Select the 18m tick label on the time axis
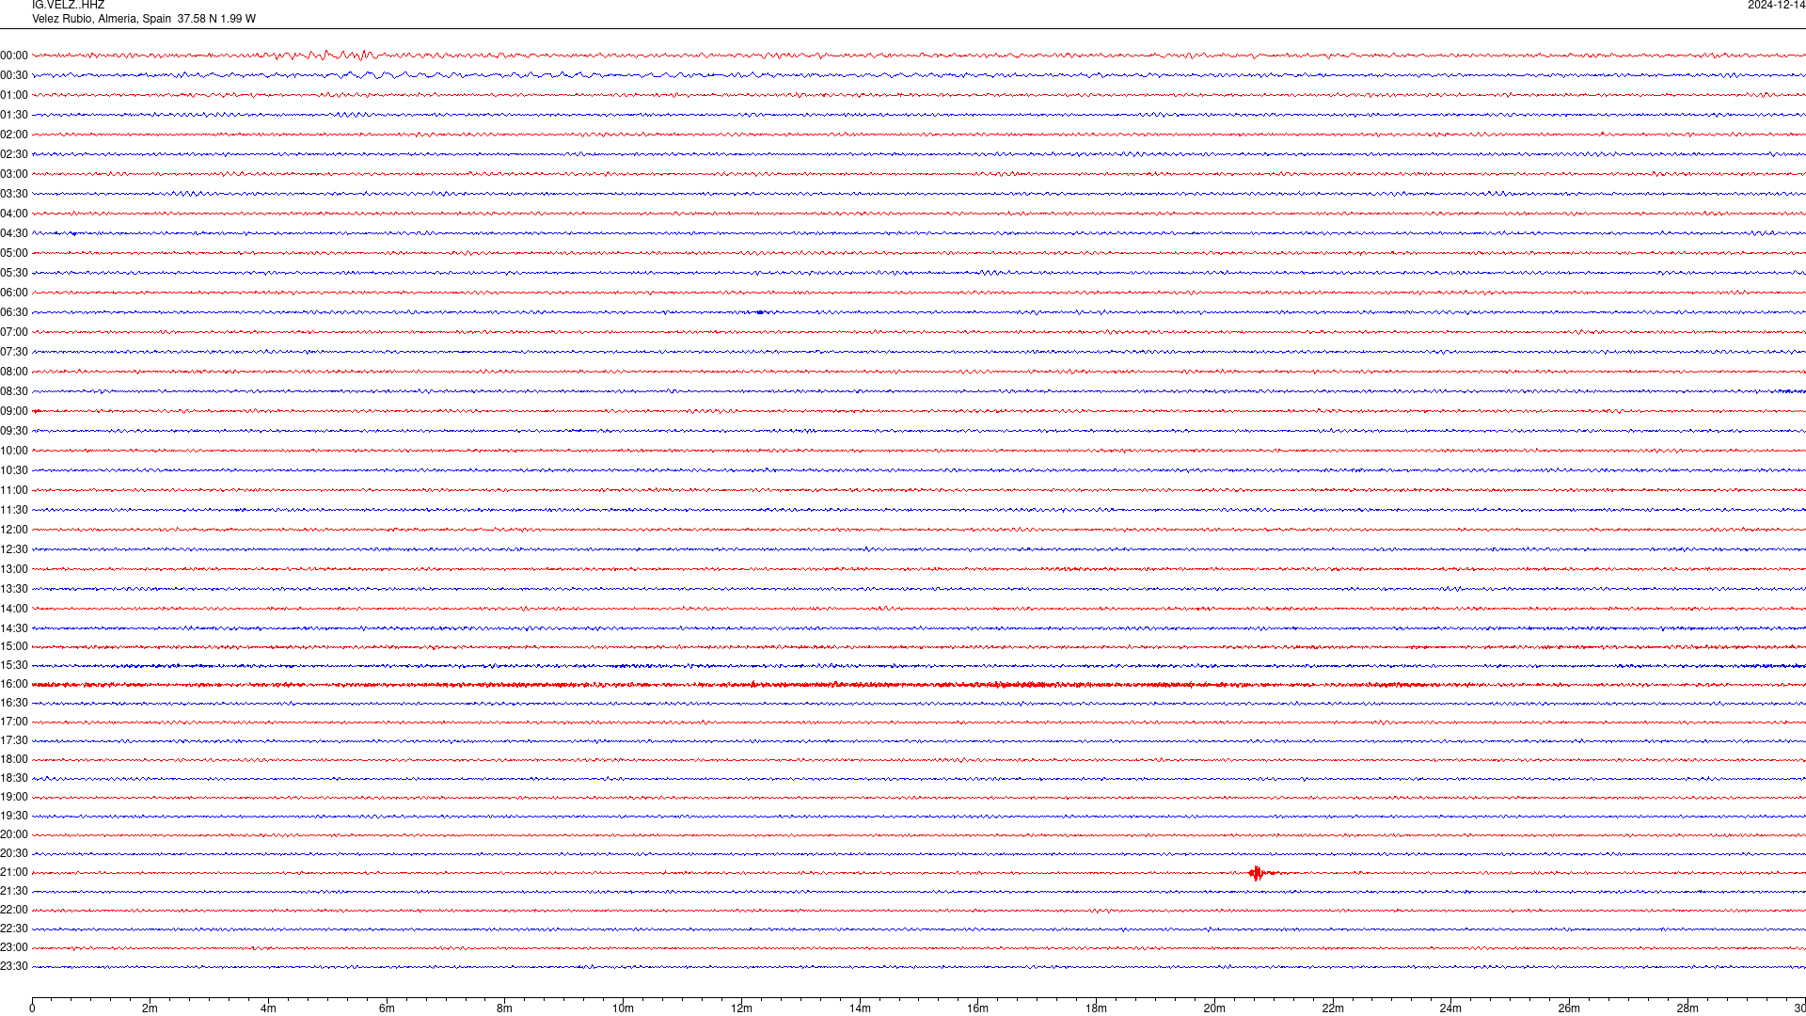Image resolution: width=1806 pixels, height=1016 pixels. click(1096, 1008)
